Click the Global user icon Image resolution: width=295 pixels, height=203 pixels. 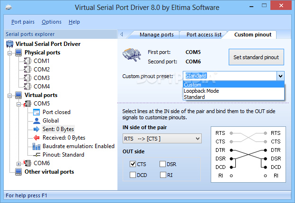point(36,121)
